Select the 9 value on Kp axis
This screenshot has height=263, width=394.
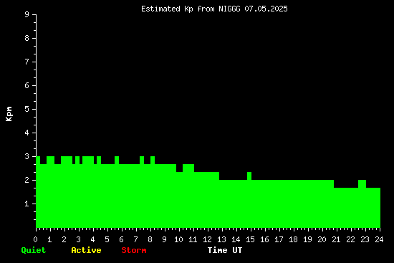click(27, 14)
